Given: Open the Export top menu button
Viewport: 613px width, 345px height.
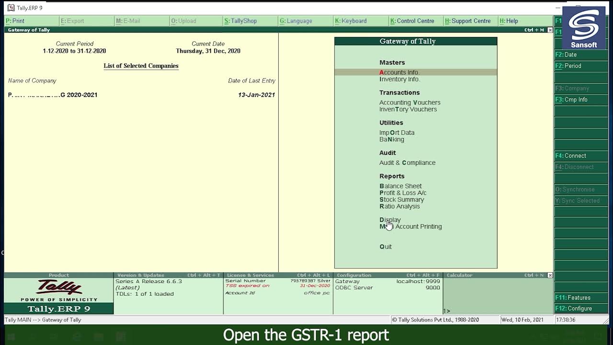Looking at the screenshot, I should coord(87,21).
